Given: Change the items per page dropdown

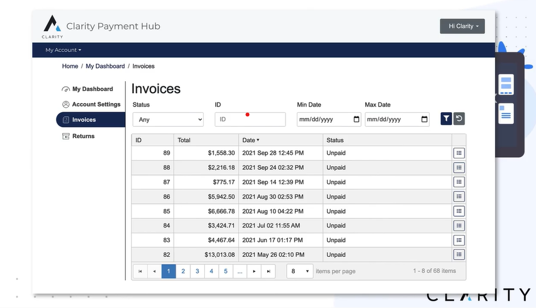Looking at the screenshot, I should pyautogui.click(x=300, y=271).
